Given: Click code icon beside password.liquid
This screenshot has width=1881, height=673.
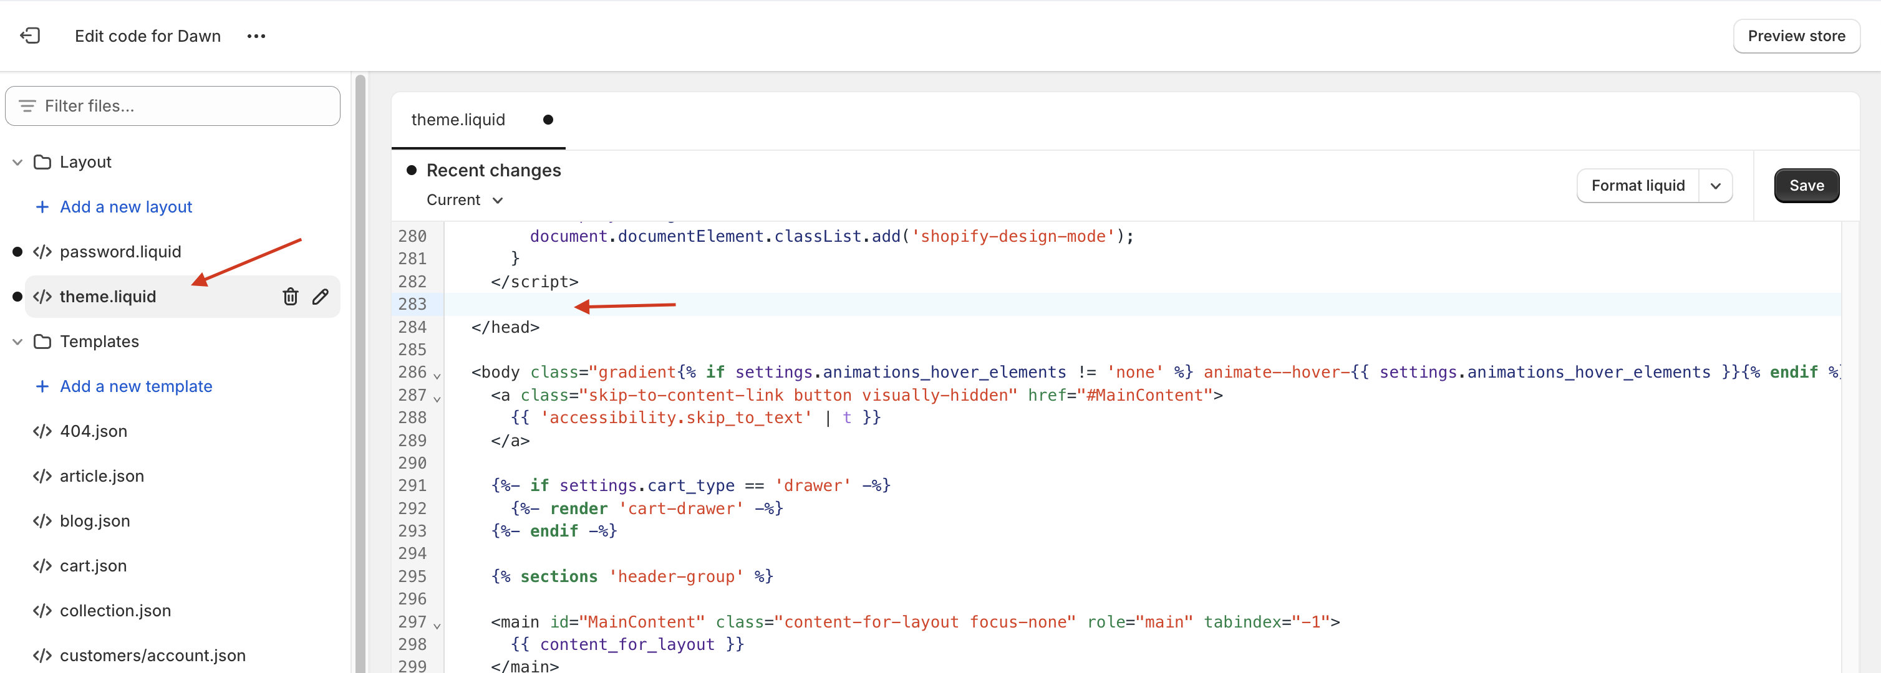Looking at the screenshot, I should (x=42, y=252).
